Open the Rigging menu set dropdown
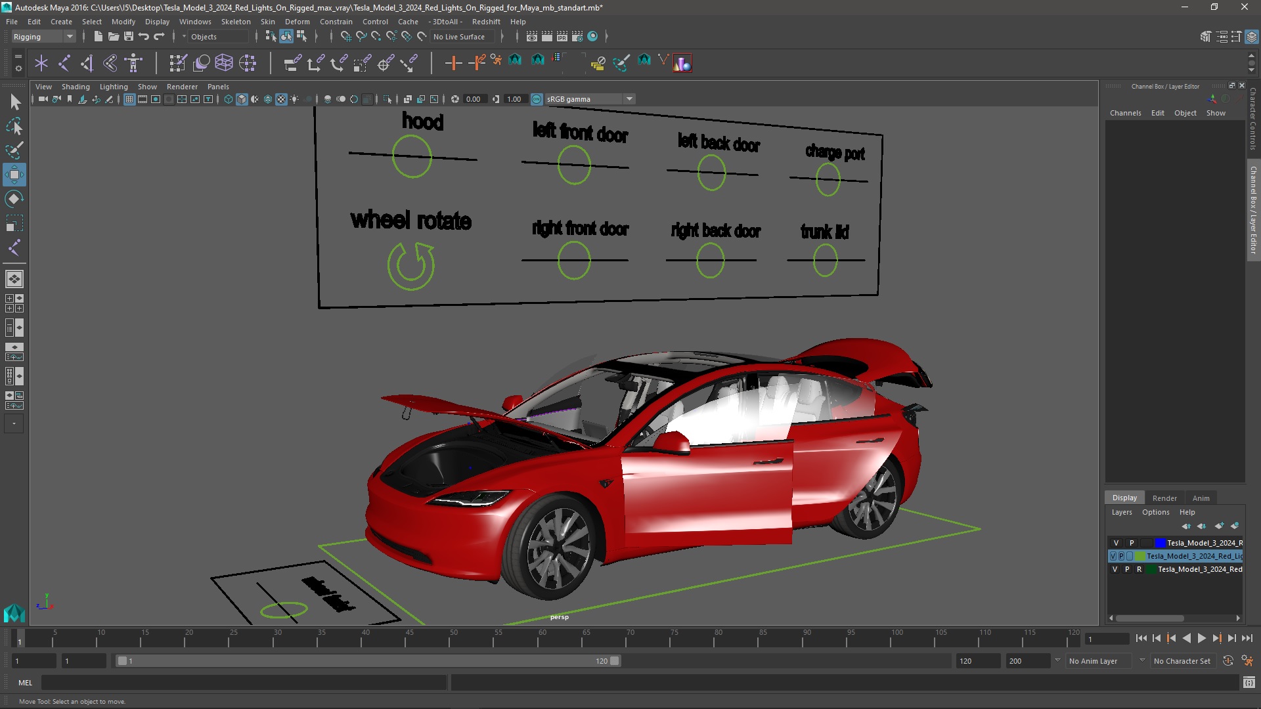 pyautogui.click(x=43, y=37)
